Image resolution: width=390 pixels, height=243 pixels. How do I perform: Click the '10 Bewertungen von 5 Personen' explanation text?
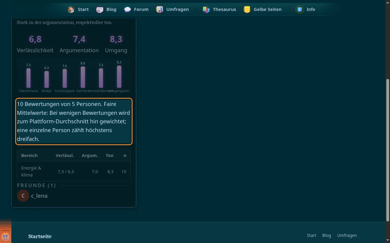coord(74,122)
